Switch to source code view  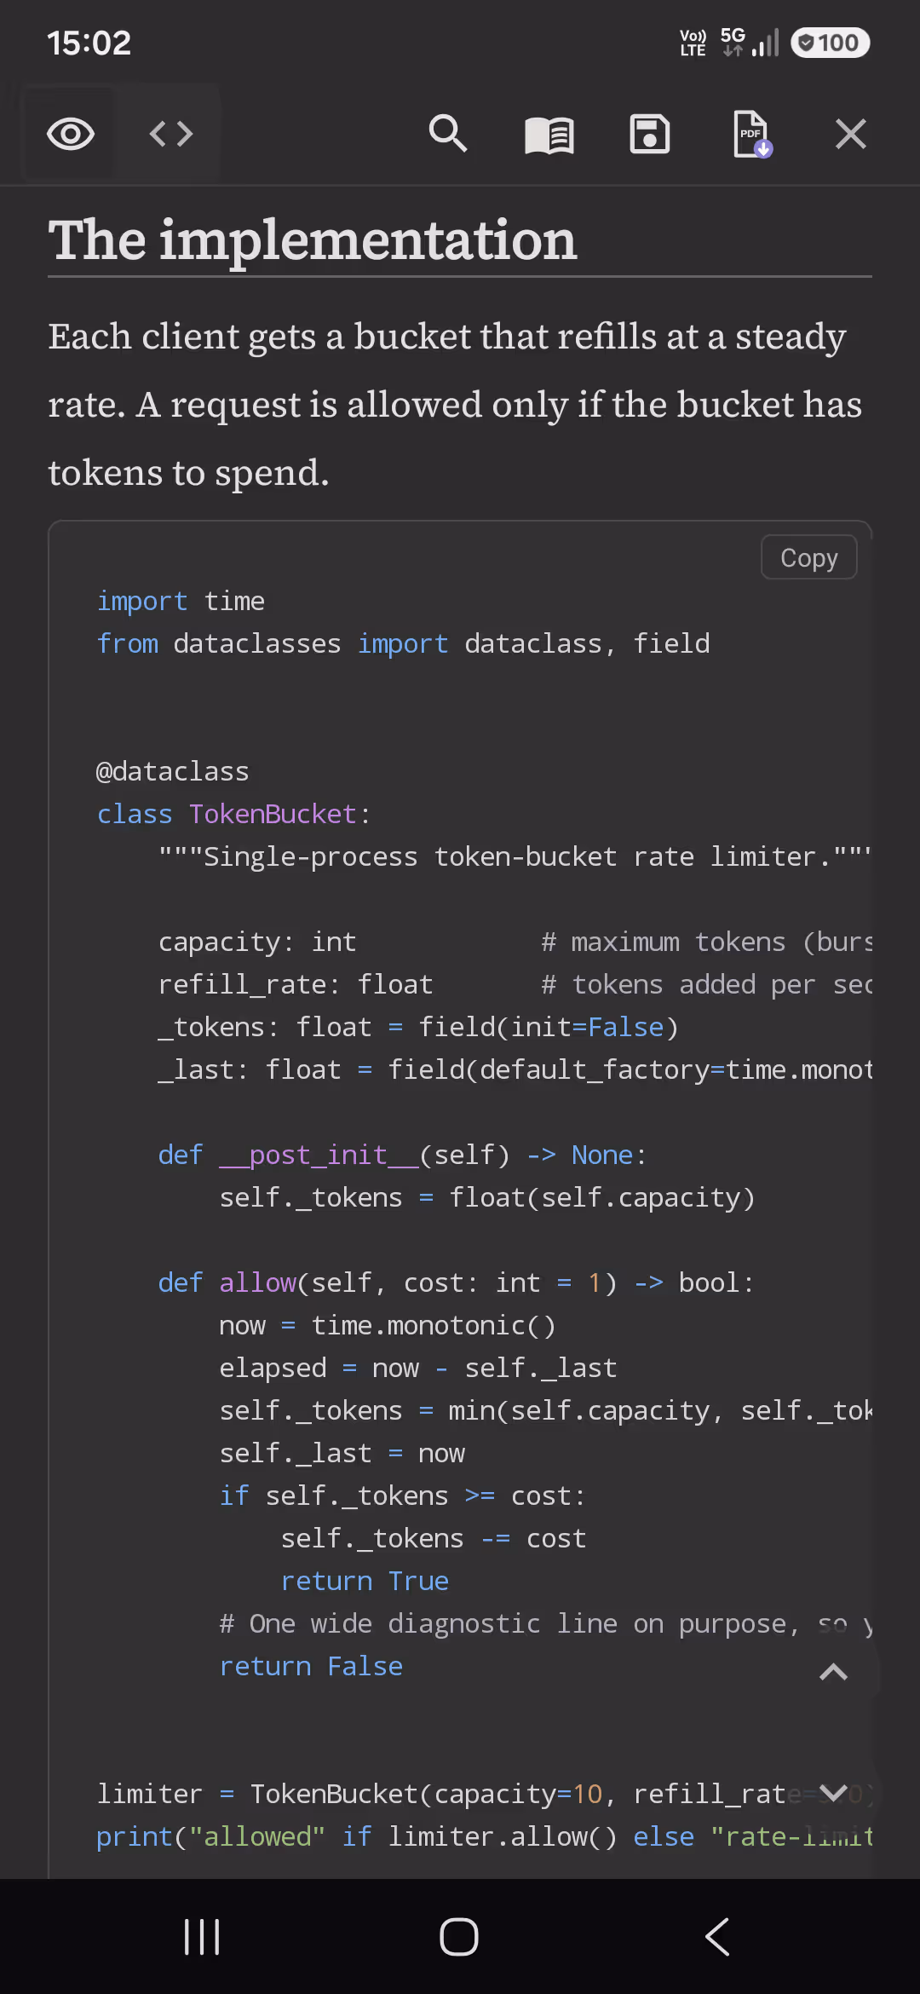click(x=171, y=134)
